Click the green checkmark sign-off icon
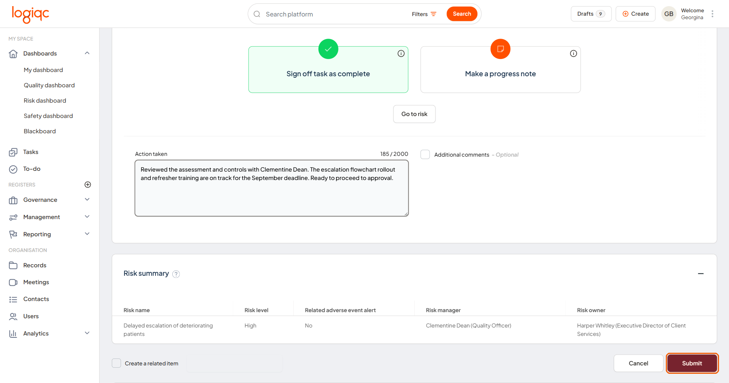Image resolution: width=729 pixels, height=383 pixels. coord(328,49)
